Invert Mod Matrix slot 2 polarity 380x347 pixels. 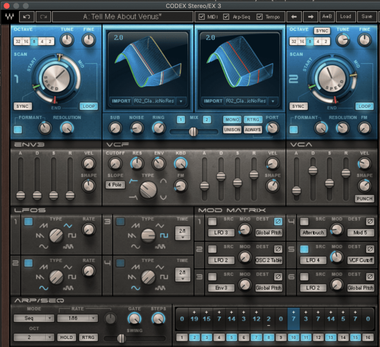(x=278, y=249)
